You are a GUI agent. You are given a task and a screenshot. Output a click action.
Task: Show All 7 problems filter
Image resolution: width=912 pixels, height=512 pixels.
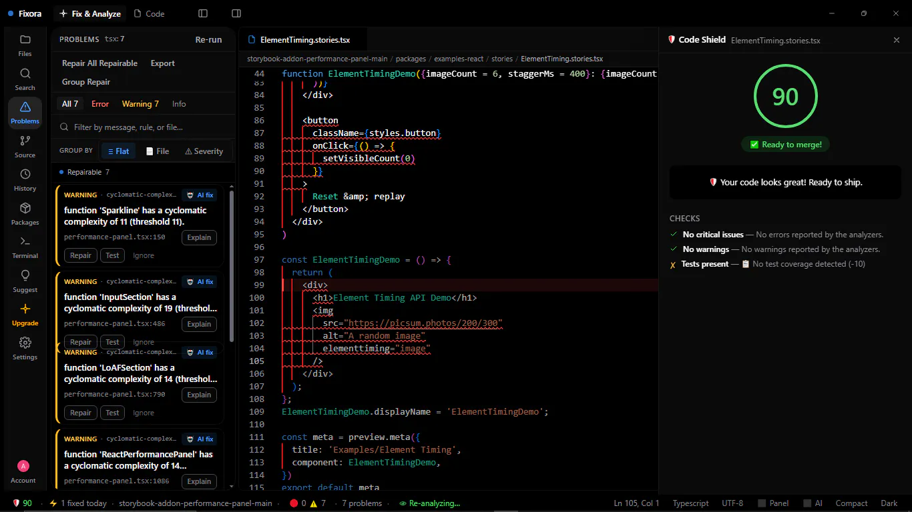coord(70,104)
